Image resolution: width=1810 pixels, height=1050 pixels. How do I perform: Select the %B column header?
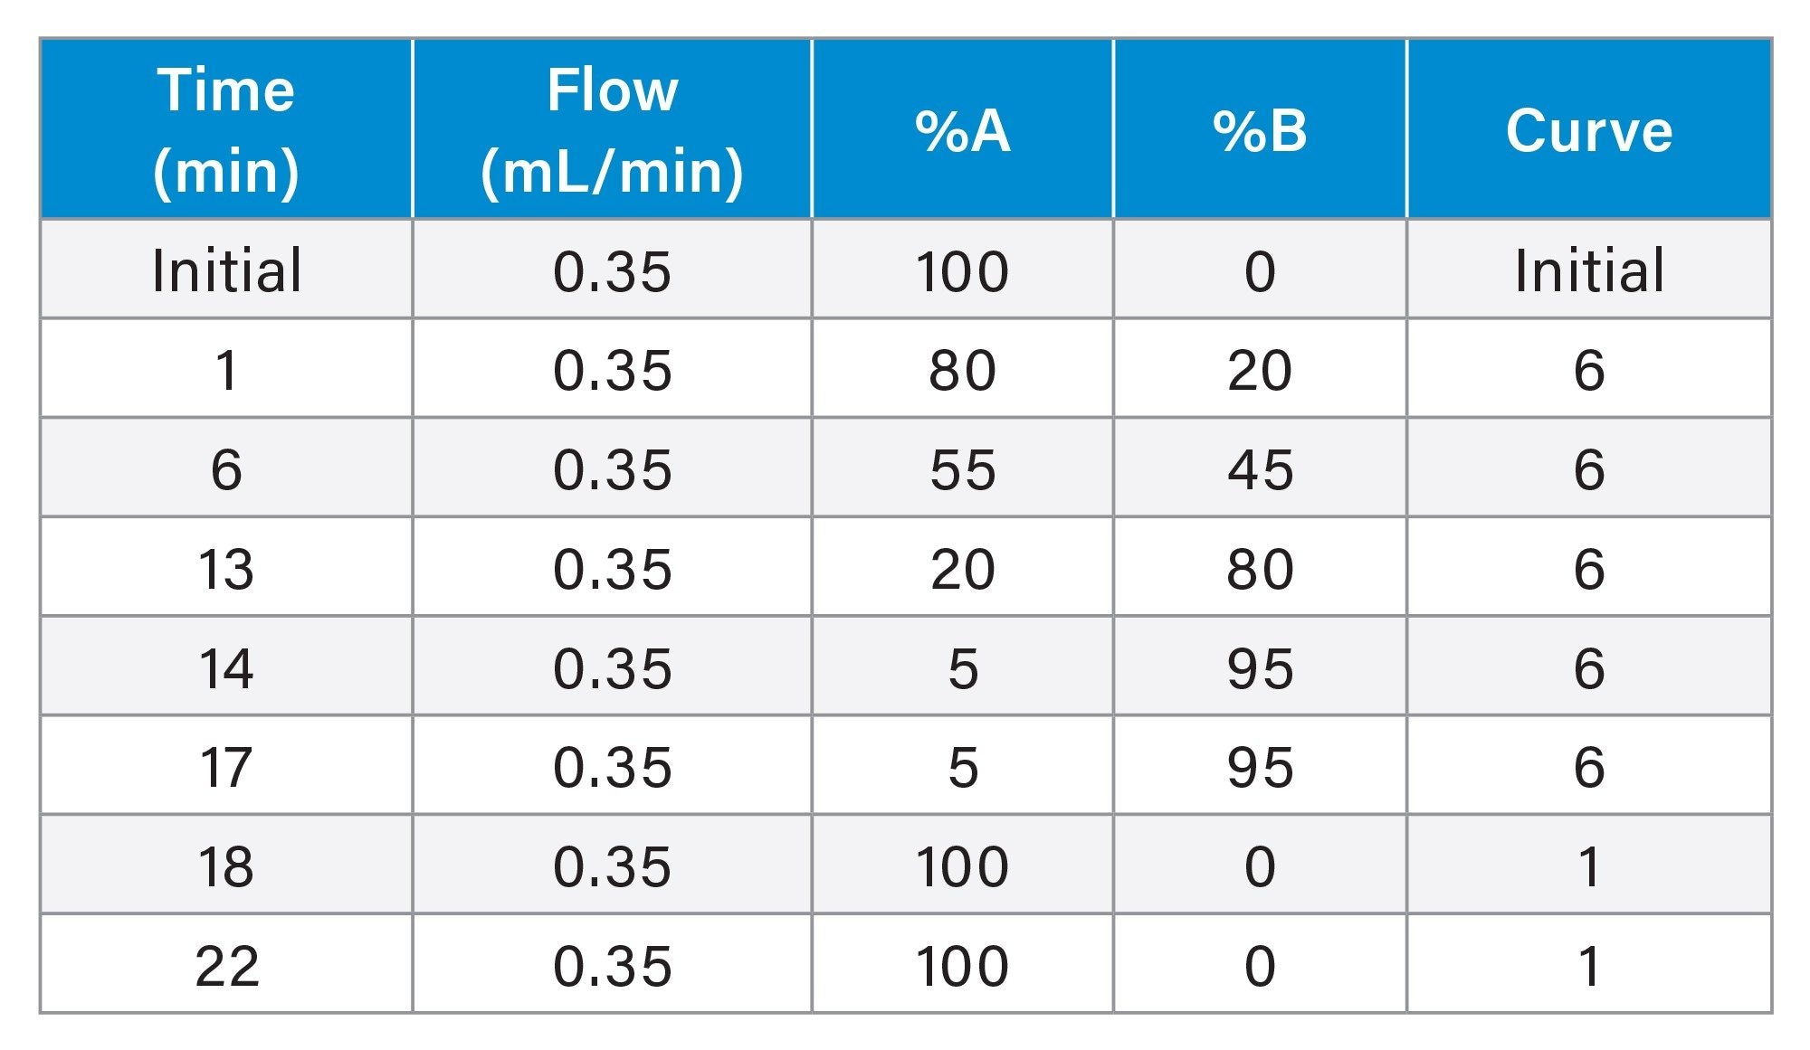[x=1260, y=129]
